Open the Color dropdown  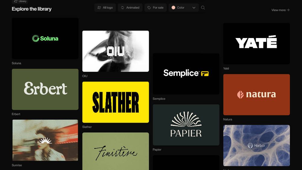(184, 8)
